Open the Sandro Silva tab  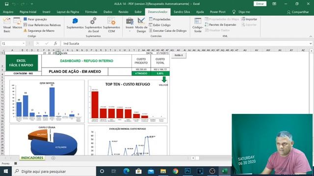coord(182,12)
